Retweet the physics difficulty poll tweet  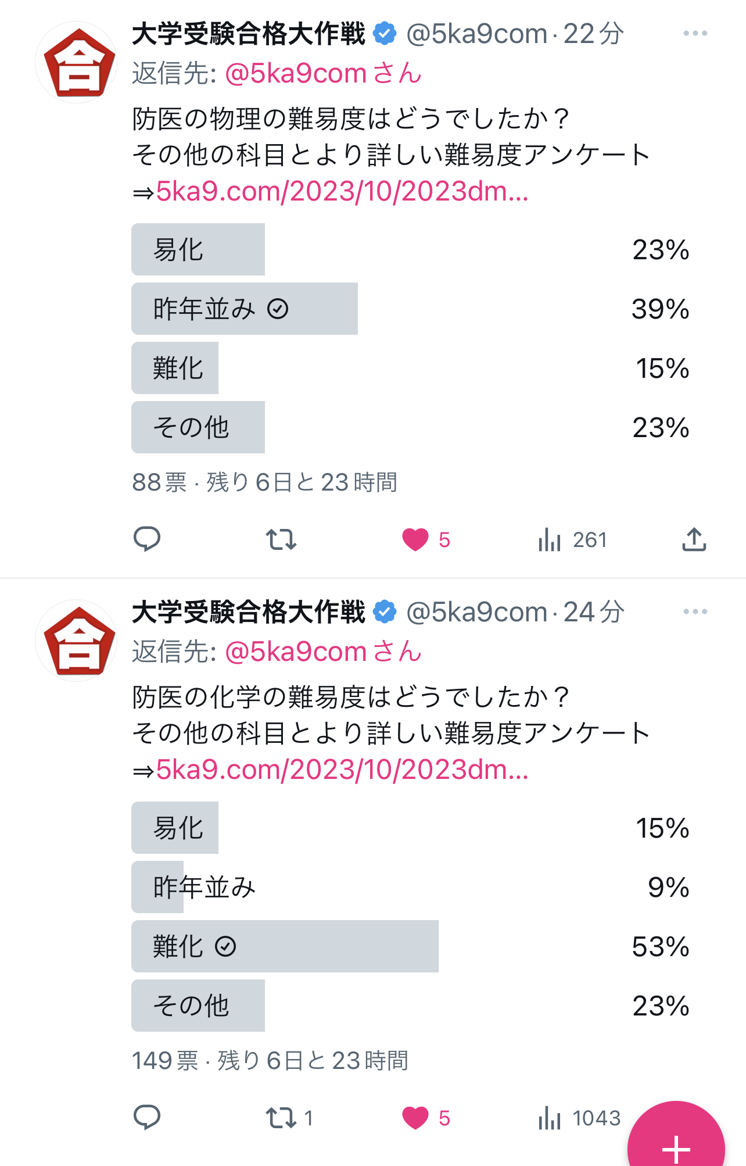tap(281, 539)
